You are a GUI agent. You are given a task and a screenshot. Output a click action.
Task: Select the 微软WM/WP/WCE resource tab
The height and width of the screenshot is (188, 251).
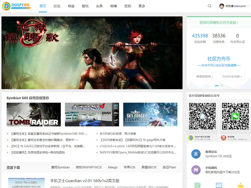(x=89, y=167)
